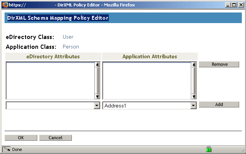The image size is (246, 154).
Task: Click the Address1 combo box text
Action: click(115, 106)
